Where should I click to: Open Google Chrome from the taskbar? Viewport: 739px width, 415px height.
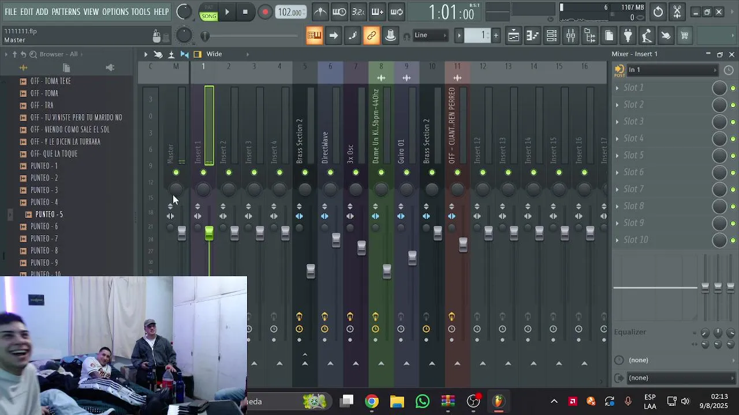click(372, 401)
